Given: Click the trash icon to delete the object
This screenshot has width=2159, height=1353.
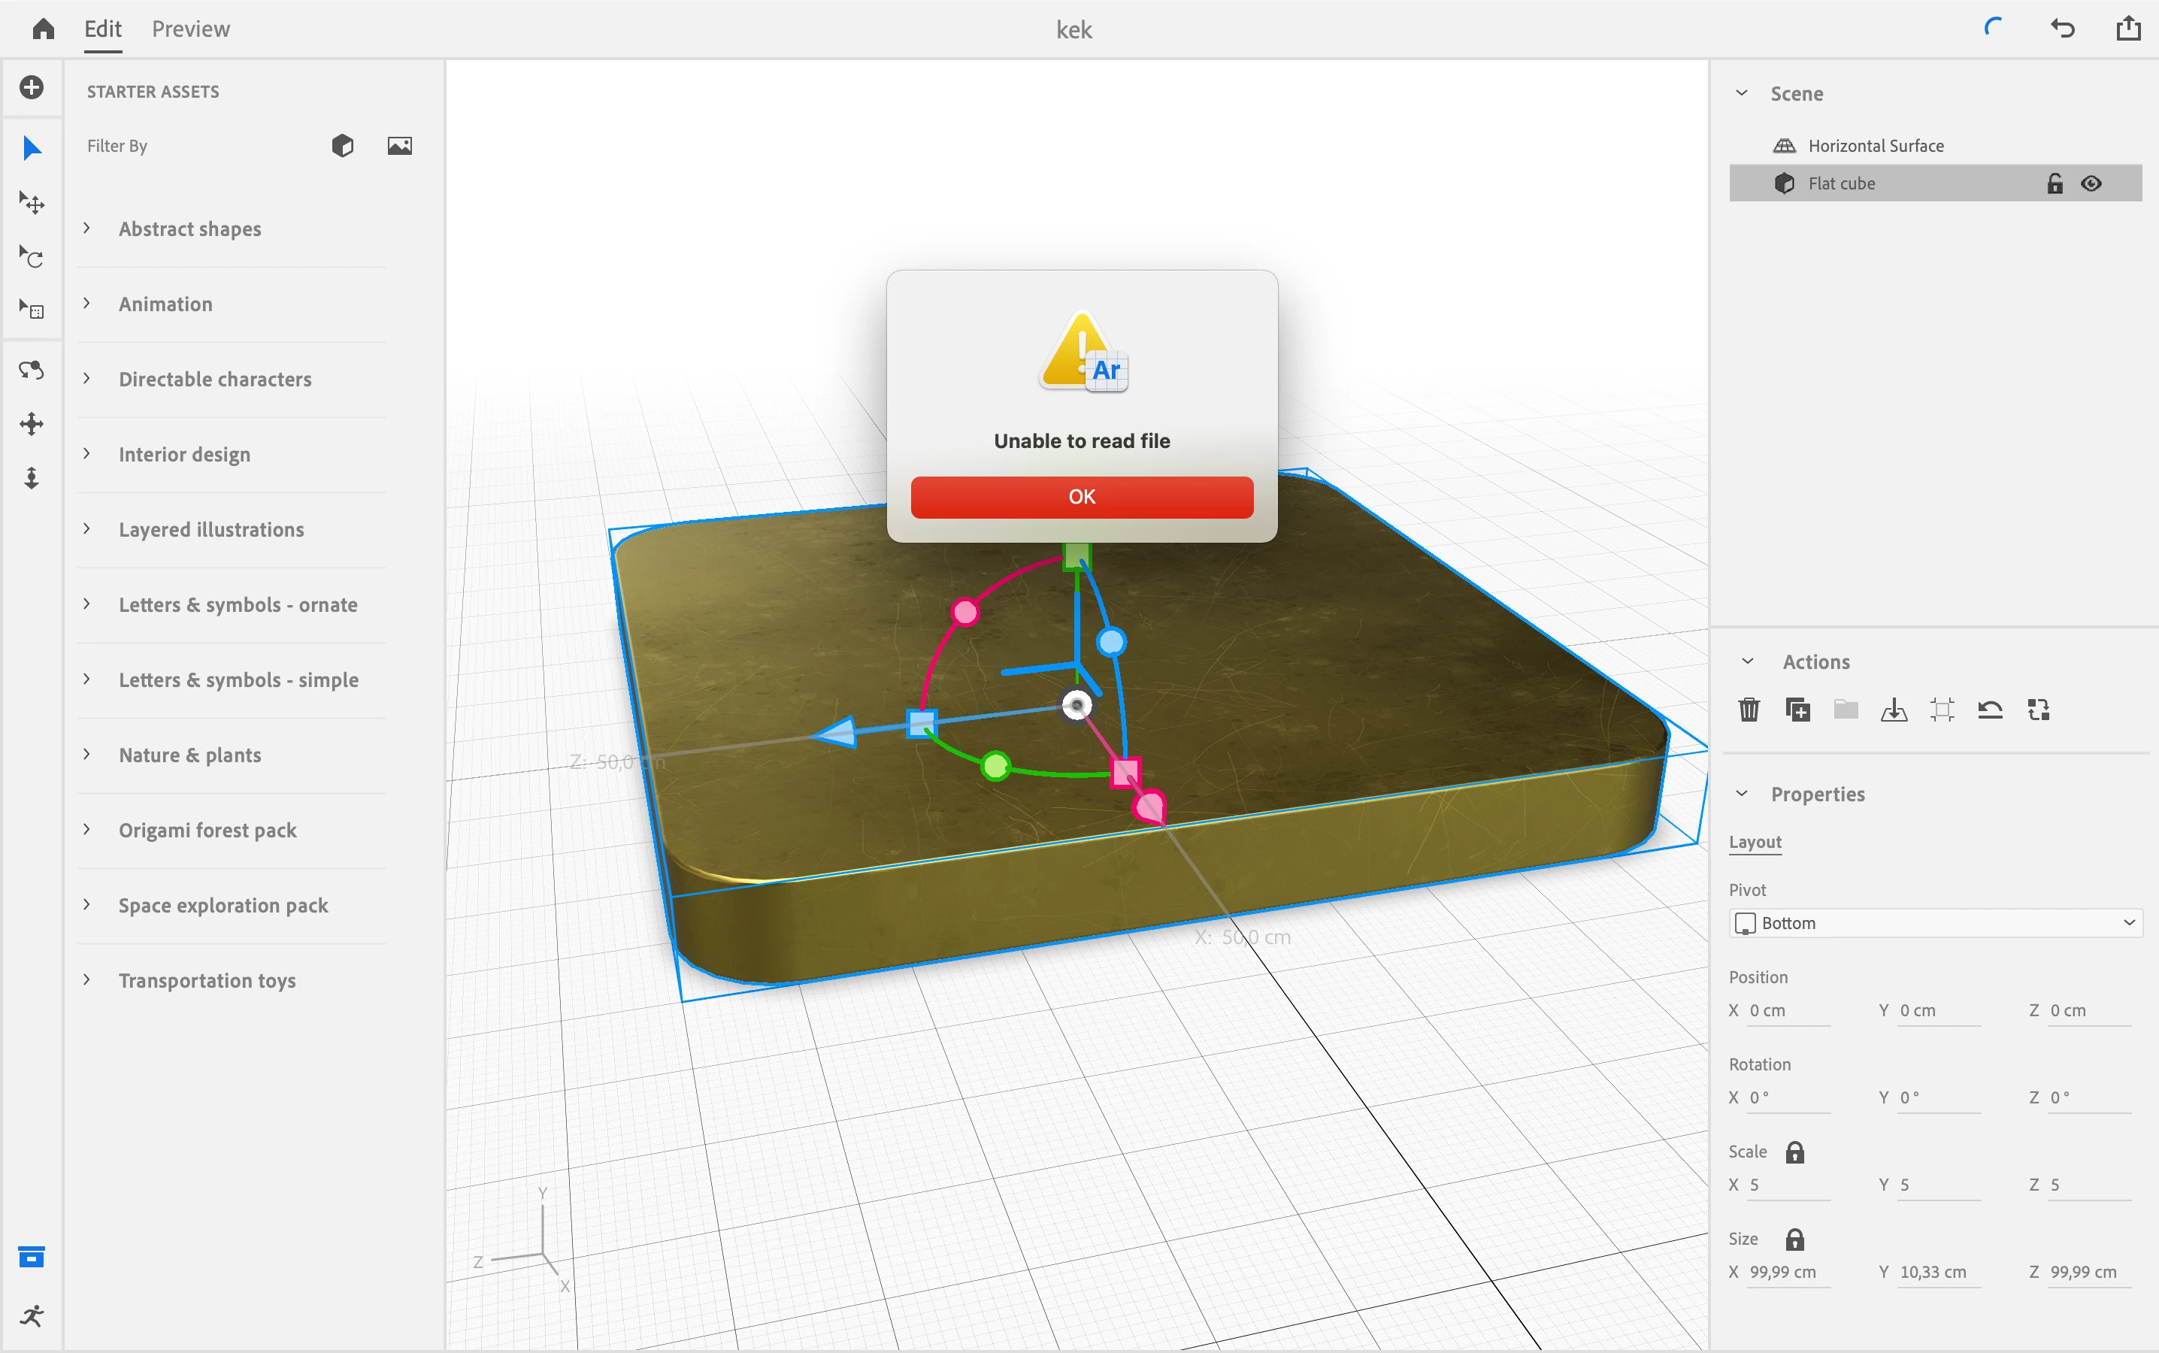Looking at the screenshot, I should click(x=1749, y=710).
